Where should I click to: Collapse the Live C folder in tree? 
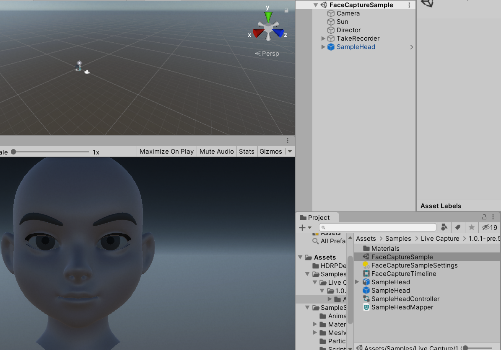tap(315, 282)
